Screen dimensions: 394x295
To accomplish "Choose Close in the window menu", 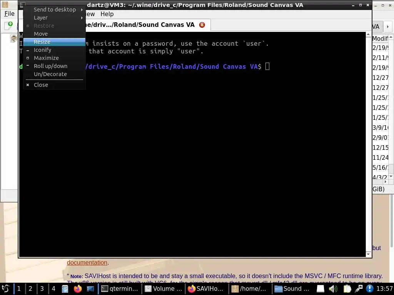I will click(54, 85).
